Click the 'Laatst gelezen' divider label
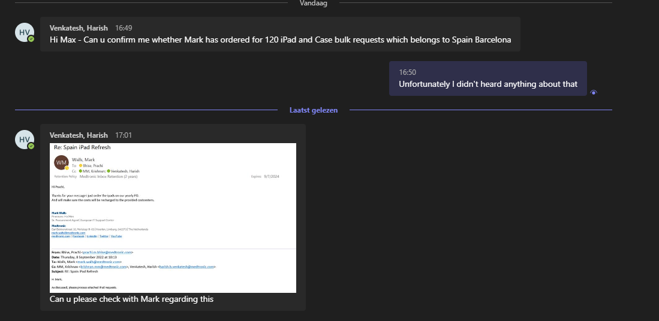Viewport: 659px width, 321px height. 313,110
